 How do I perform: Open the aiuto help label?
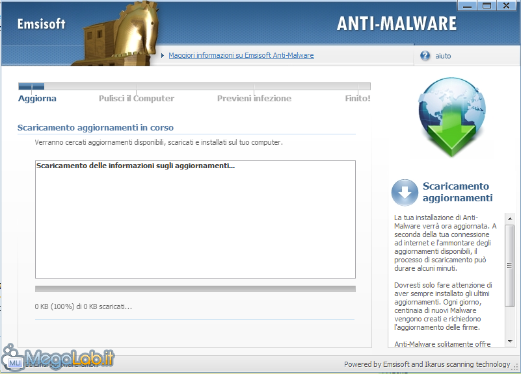[443, 56]
